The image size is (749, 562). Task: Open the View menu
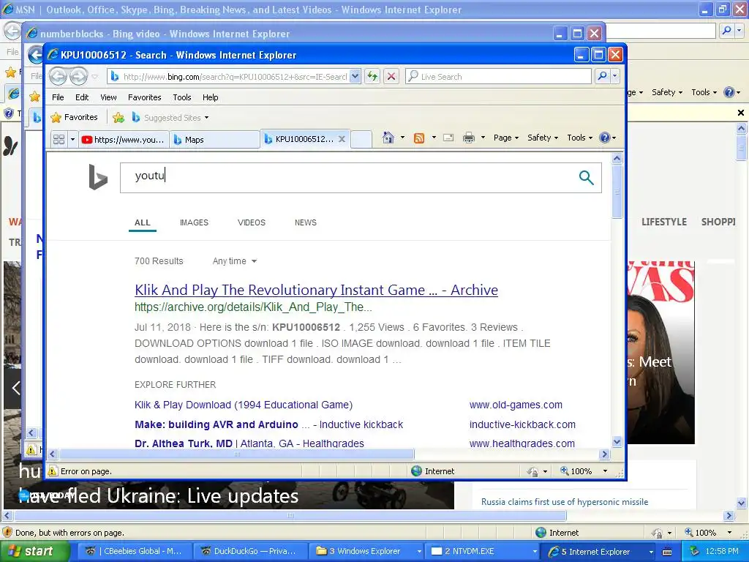click(x=108, y=97)
